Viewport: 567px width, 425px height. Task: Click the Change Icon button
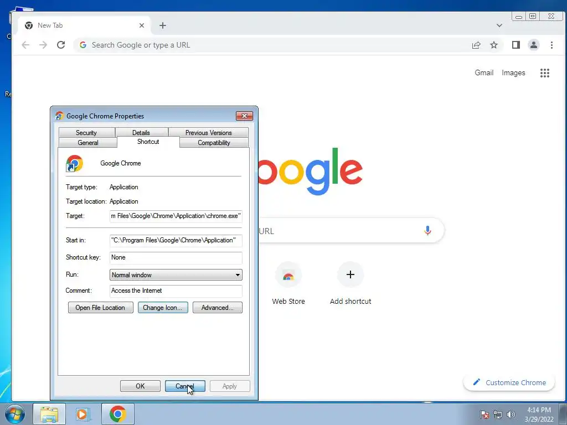pyautogui.click(x=163, y=308)
